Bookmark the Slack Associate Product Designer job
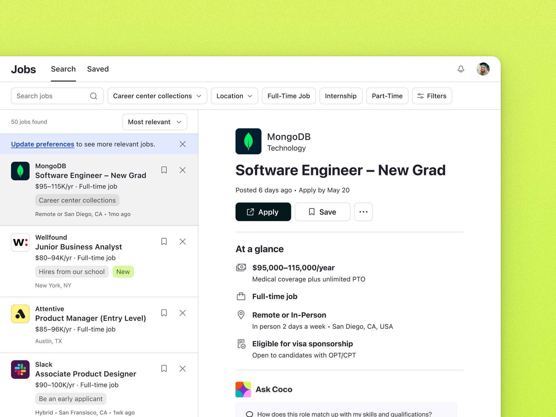Viewport: 556px width, 417px height. point(164,368)
